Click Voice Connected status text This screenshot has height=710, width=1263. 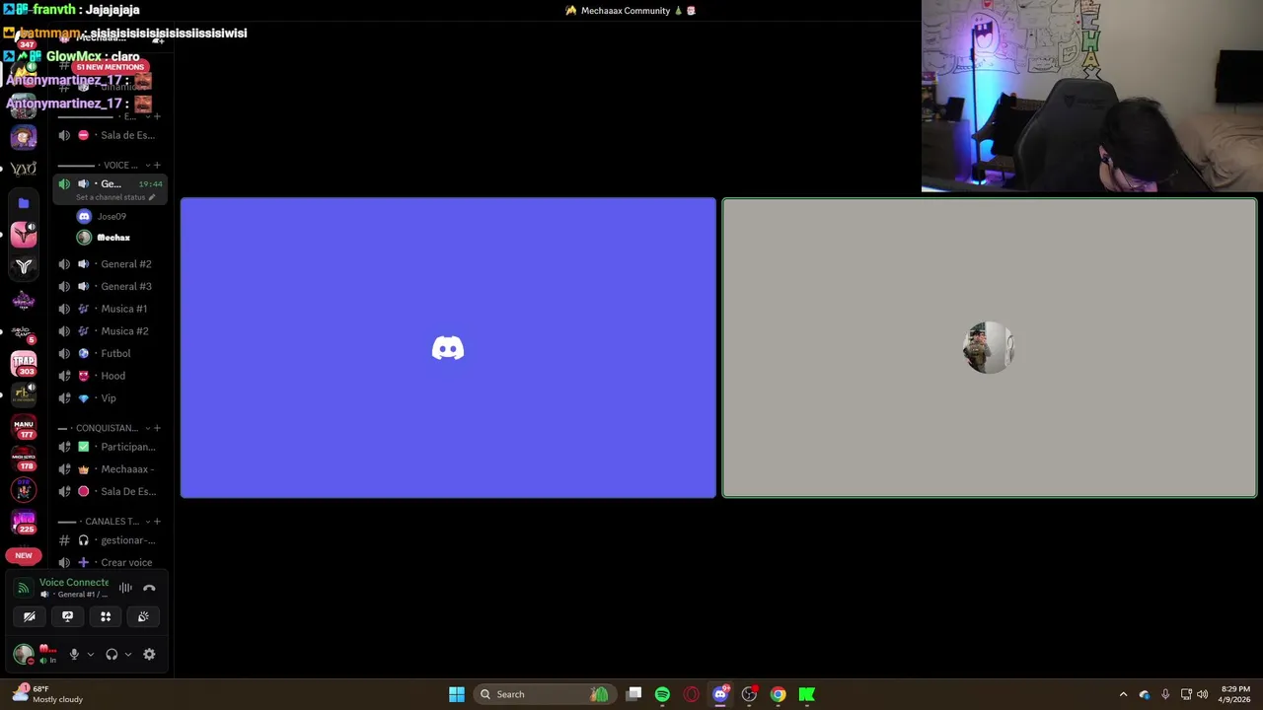[x=74, y=583]
